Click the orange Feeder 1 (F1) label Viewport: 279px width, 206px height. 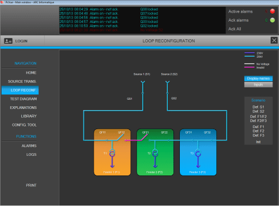click(x=112, y=172)
